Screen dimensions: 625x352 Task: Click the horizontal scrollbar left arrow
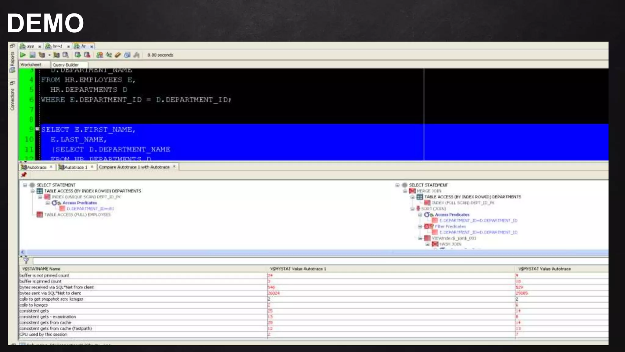pyautogui.click(x=23, y=252)
